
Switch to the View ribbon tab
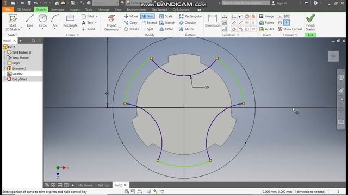(x=118, y=10)
